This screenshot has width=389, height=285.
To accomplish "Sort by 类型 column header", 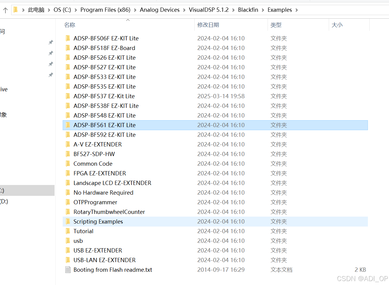I will click(276, 25).
